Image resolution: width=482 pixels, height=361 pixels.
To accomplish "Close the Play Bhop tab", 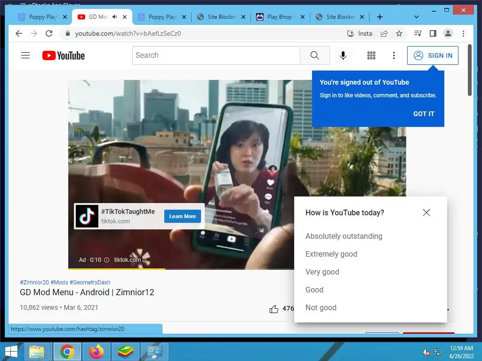I will coord(303,17).
